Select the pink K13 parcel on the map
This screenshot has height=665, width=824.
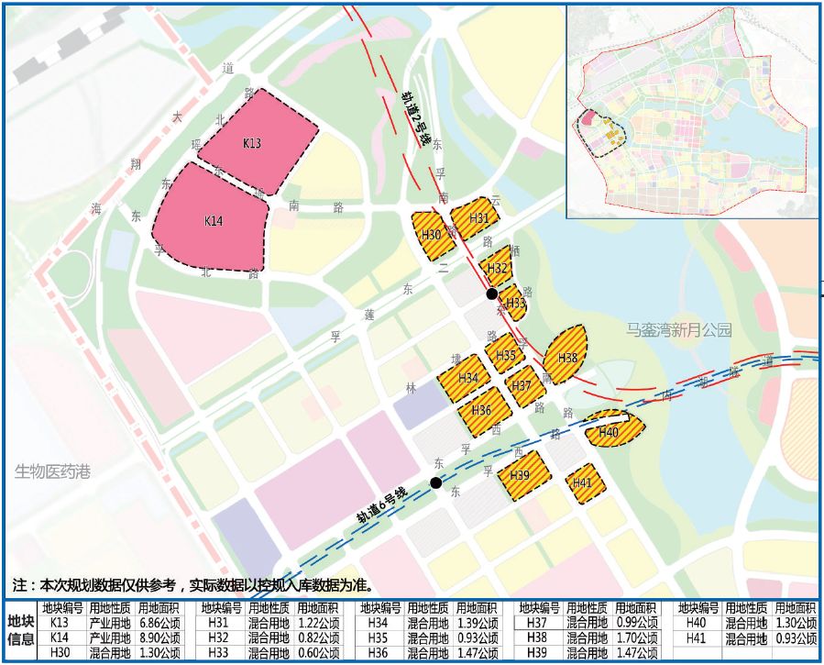click(x=257, y=142)
